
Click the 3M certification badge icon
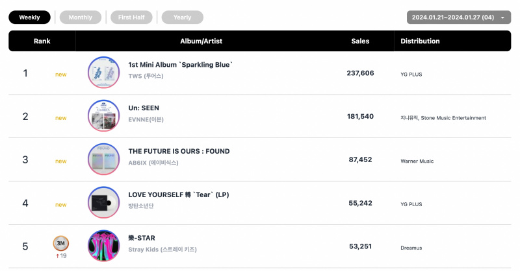61,243
